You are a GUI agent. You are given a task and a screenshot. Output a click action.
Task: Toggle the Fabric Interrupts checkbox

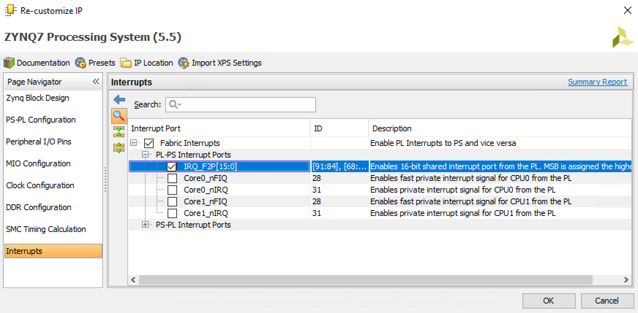point(149,143)
